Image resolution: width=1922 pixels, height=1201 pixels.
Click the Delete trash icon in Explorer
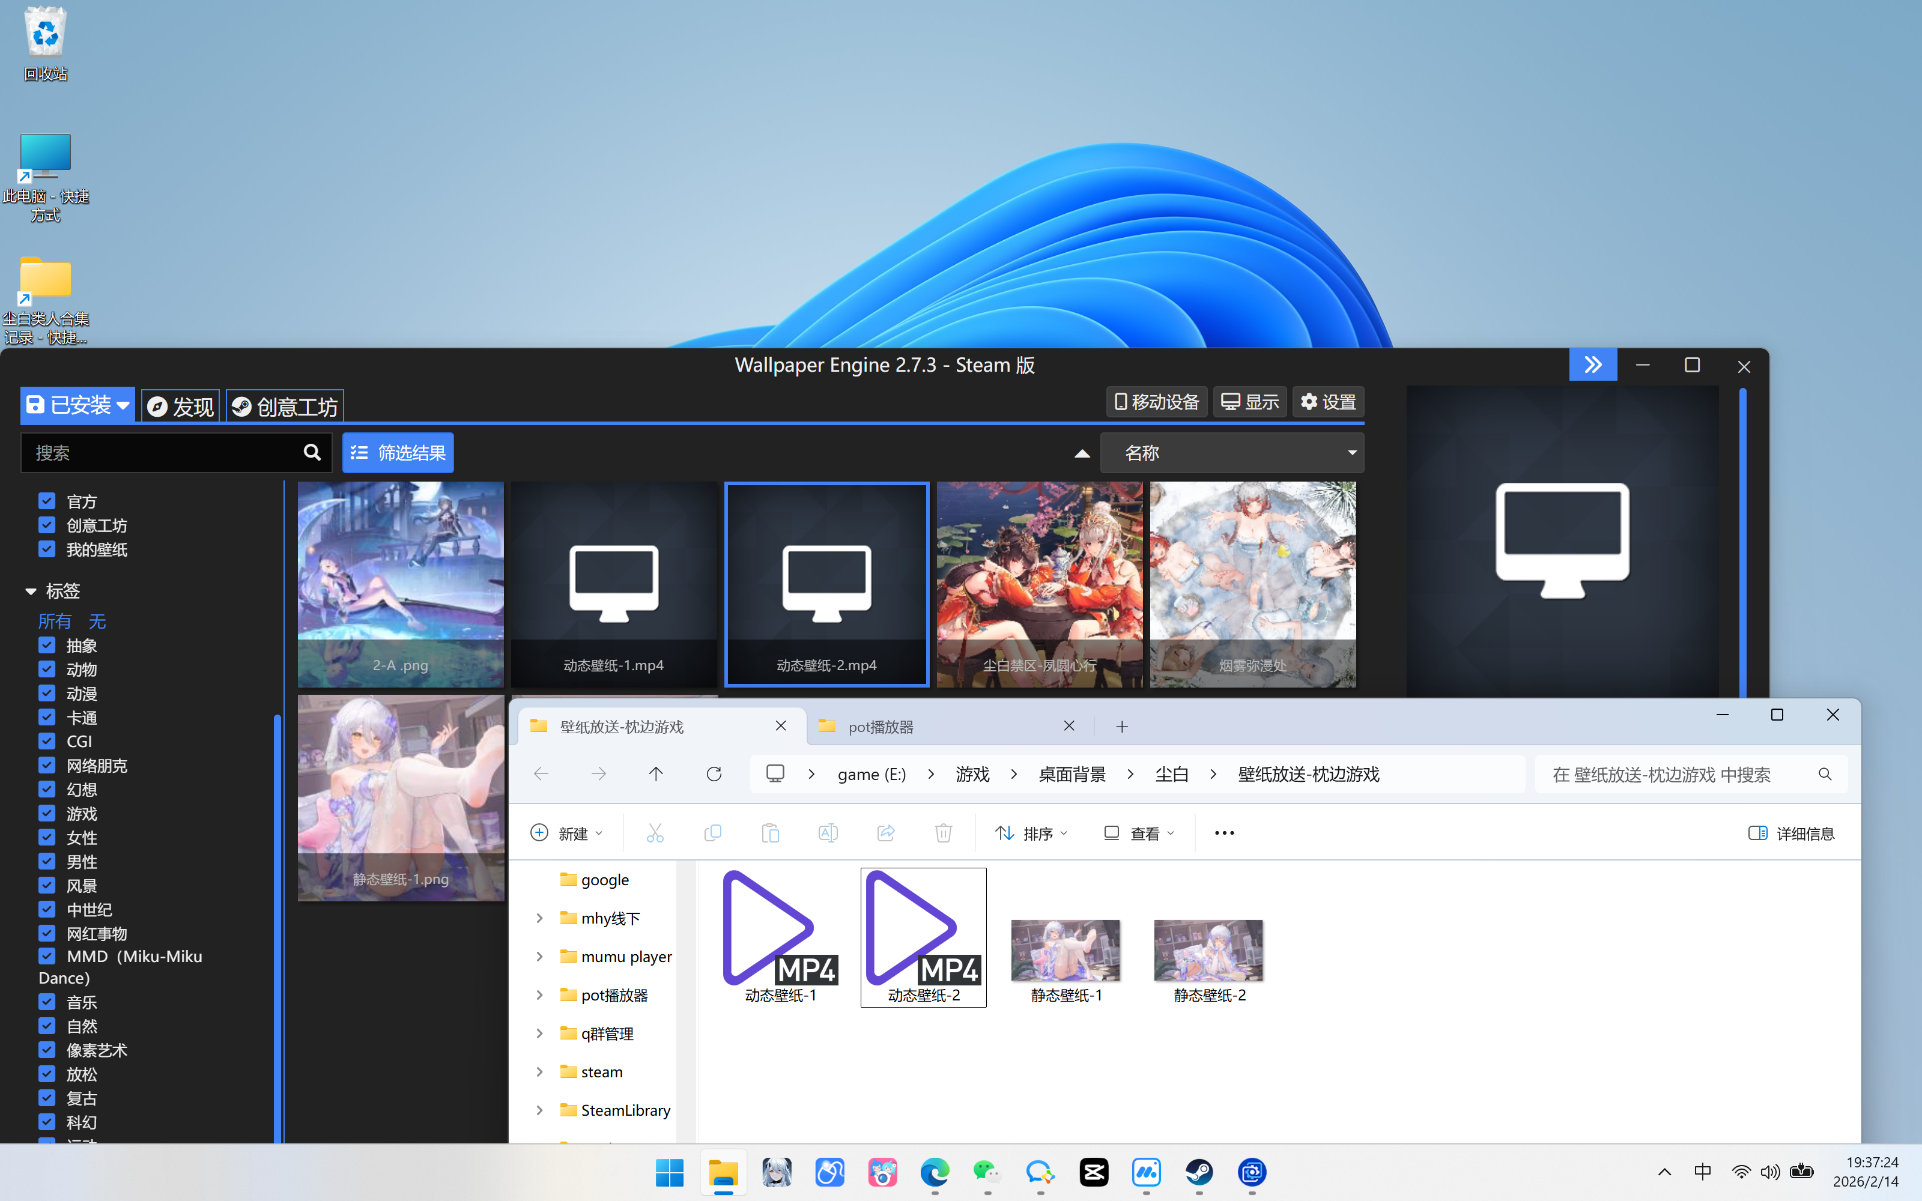(944, 833)
